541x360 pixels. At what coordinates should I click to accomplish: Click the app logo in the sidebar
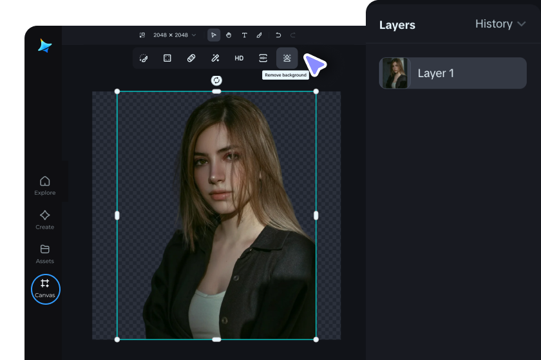click(x=44, y=46)
